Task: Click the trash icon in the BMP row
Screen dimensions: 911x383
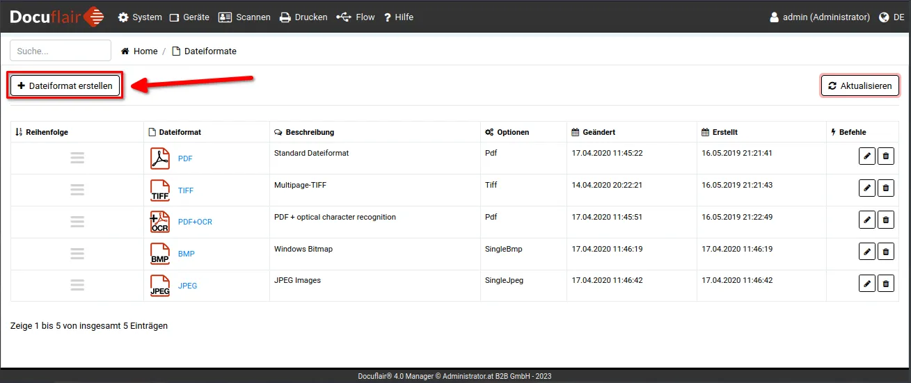Action: [885, 252]
